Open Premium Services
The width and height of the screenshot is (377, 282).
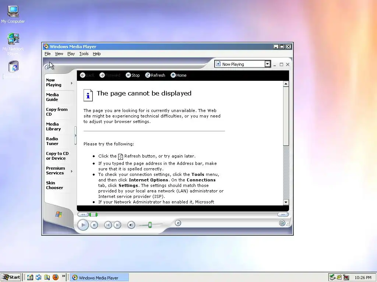pyautogui.click(x=56, y=170)
